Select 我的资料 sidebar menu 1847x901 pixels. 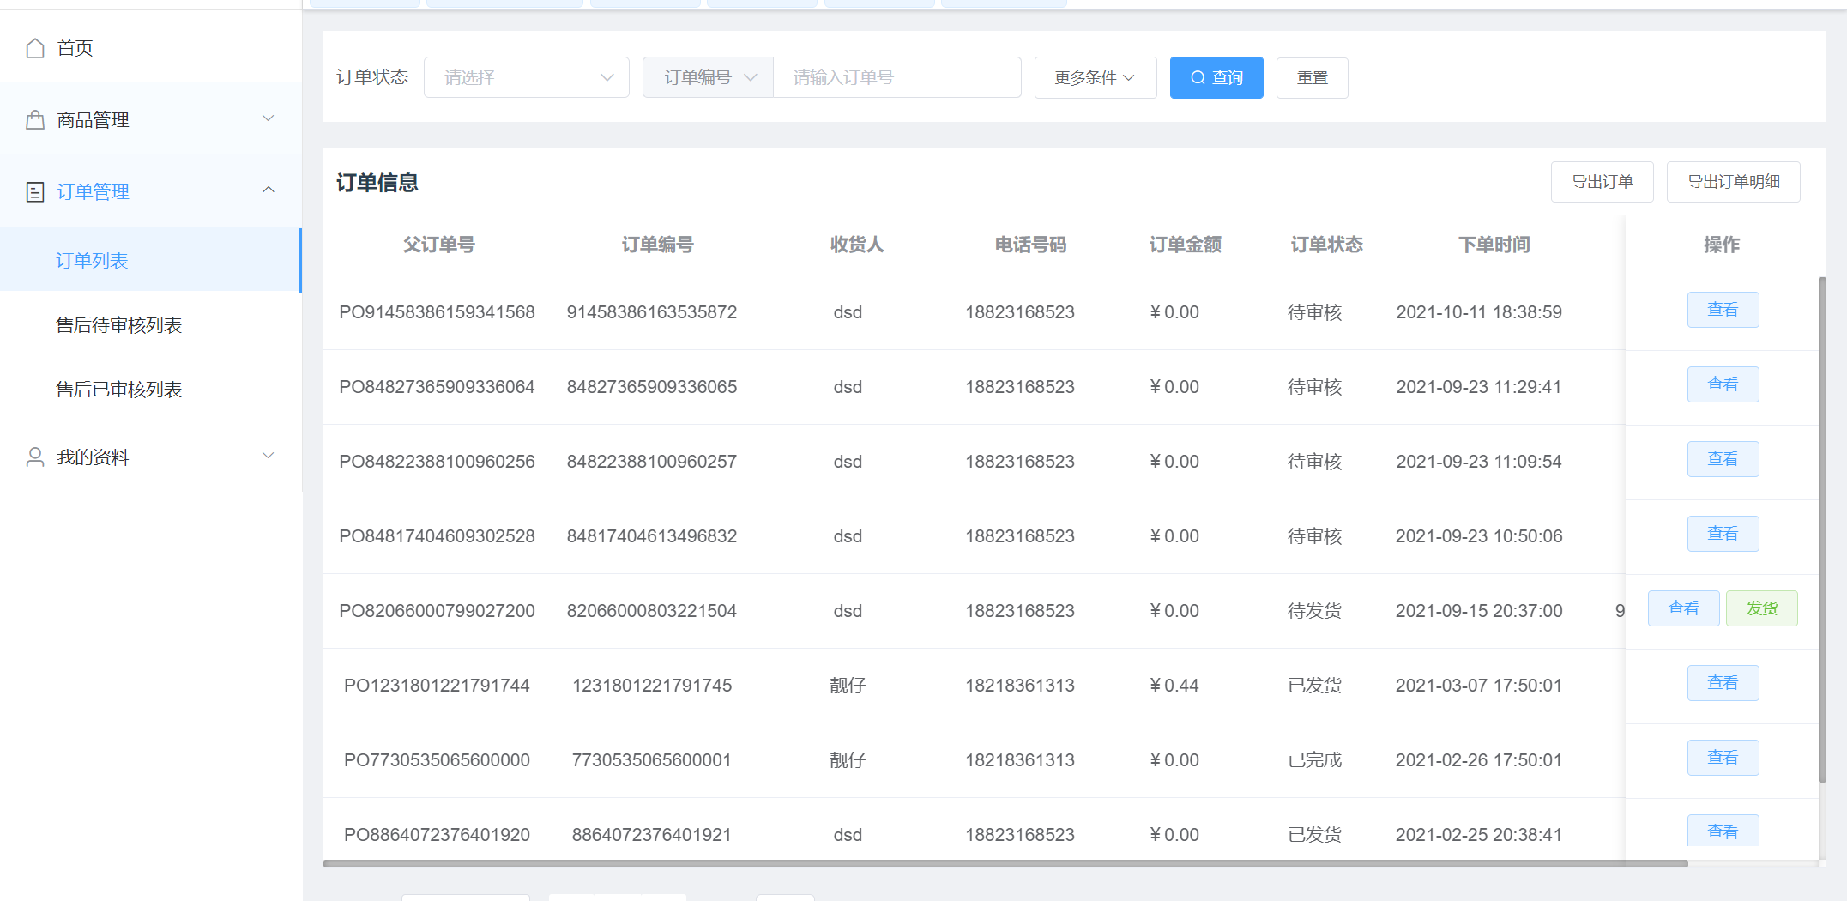151,457
